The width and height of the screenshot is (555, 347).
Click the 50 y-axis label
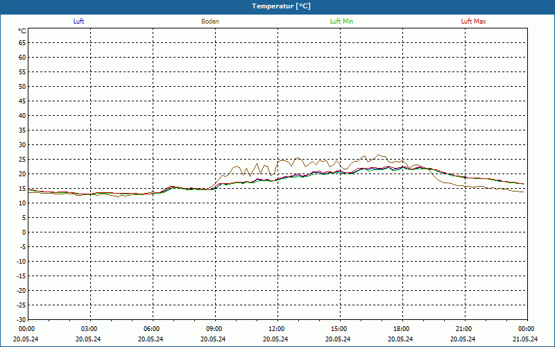[x=22, y=86]
